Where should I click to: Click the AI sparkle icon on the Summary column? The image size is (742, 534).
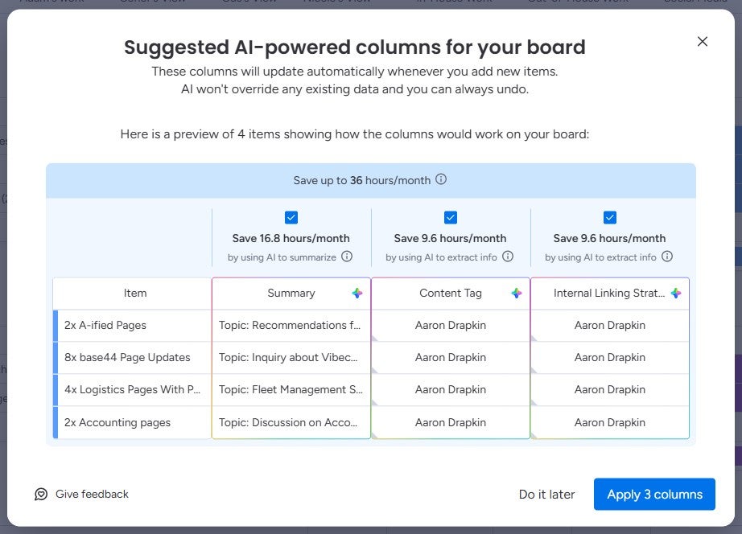point(356,294)
